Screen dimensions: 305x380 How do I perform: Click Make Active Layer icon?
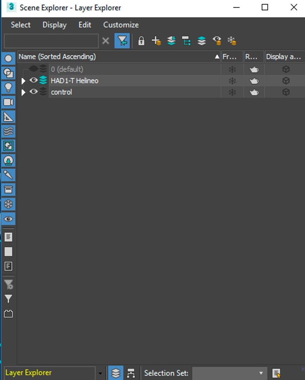pos(201,41)
